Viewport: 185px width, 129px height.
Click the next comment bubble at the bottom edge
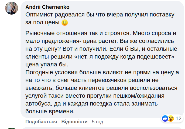(102, 128)
